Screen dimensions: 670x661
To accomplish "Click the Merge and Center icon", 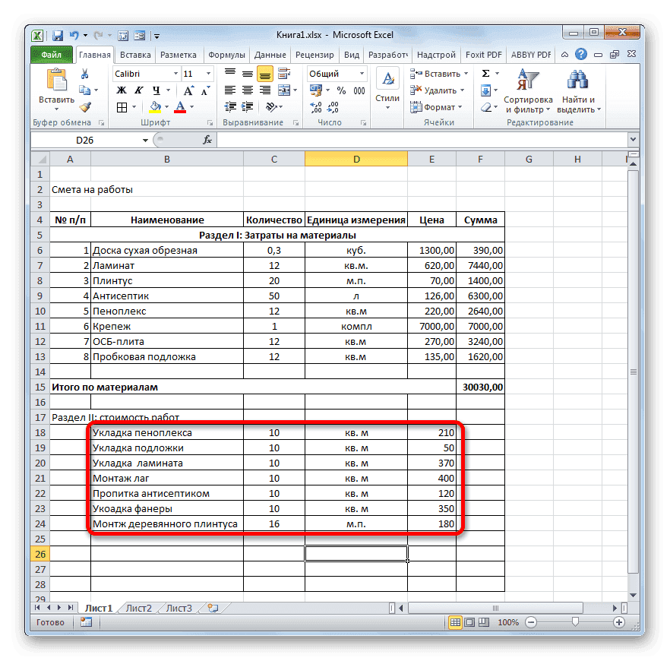I will [284, 90].
